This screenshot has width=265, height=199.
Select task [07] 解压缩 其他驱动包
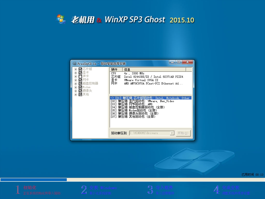pyautogui.click(x=151, y=117)
